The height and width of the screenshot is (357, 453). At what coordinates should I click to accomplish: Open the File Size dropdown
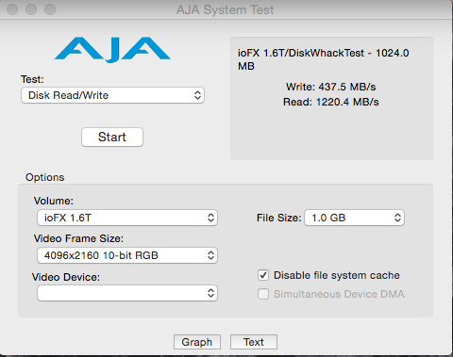[354, 218]
